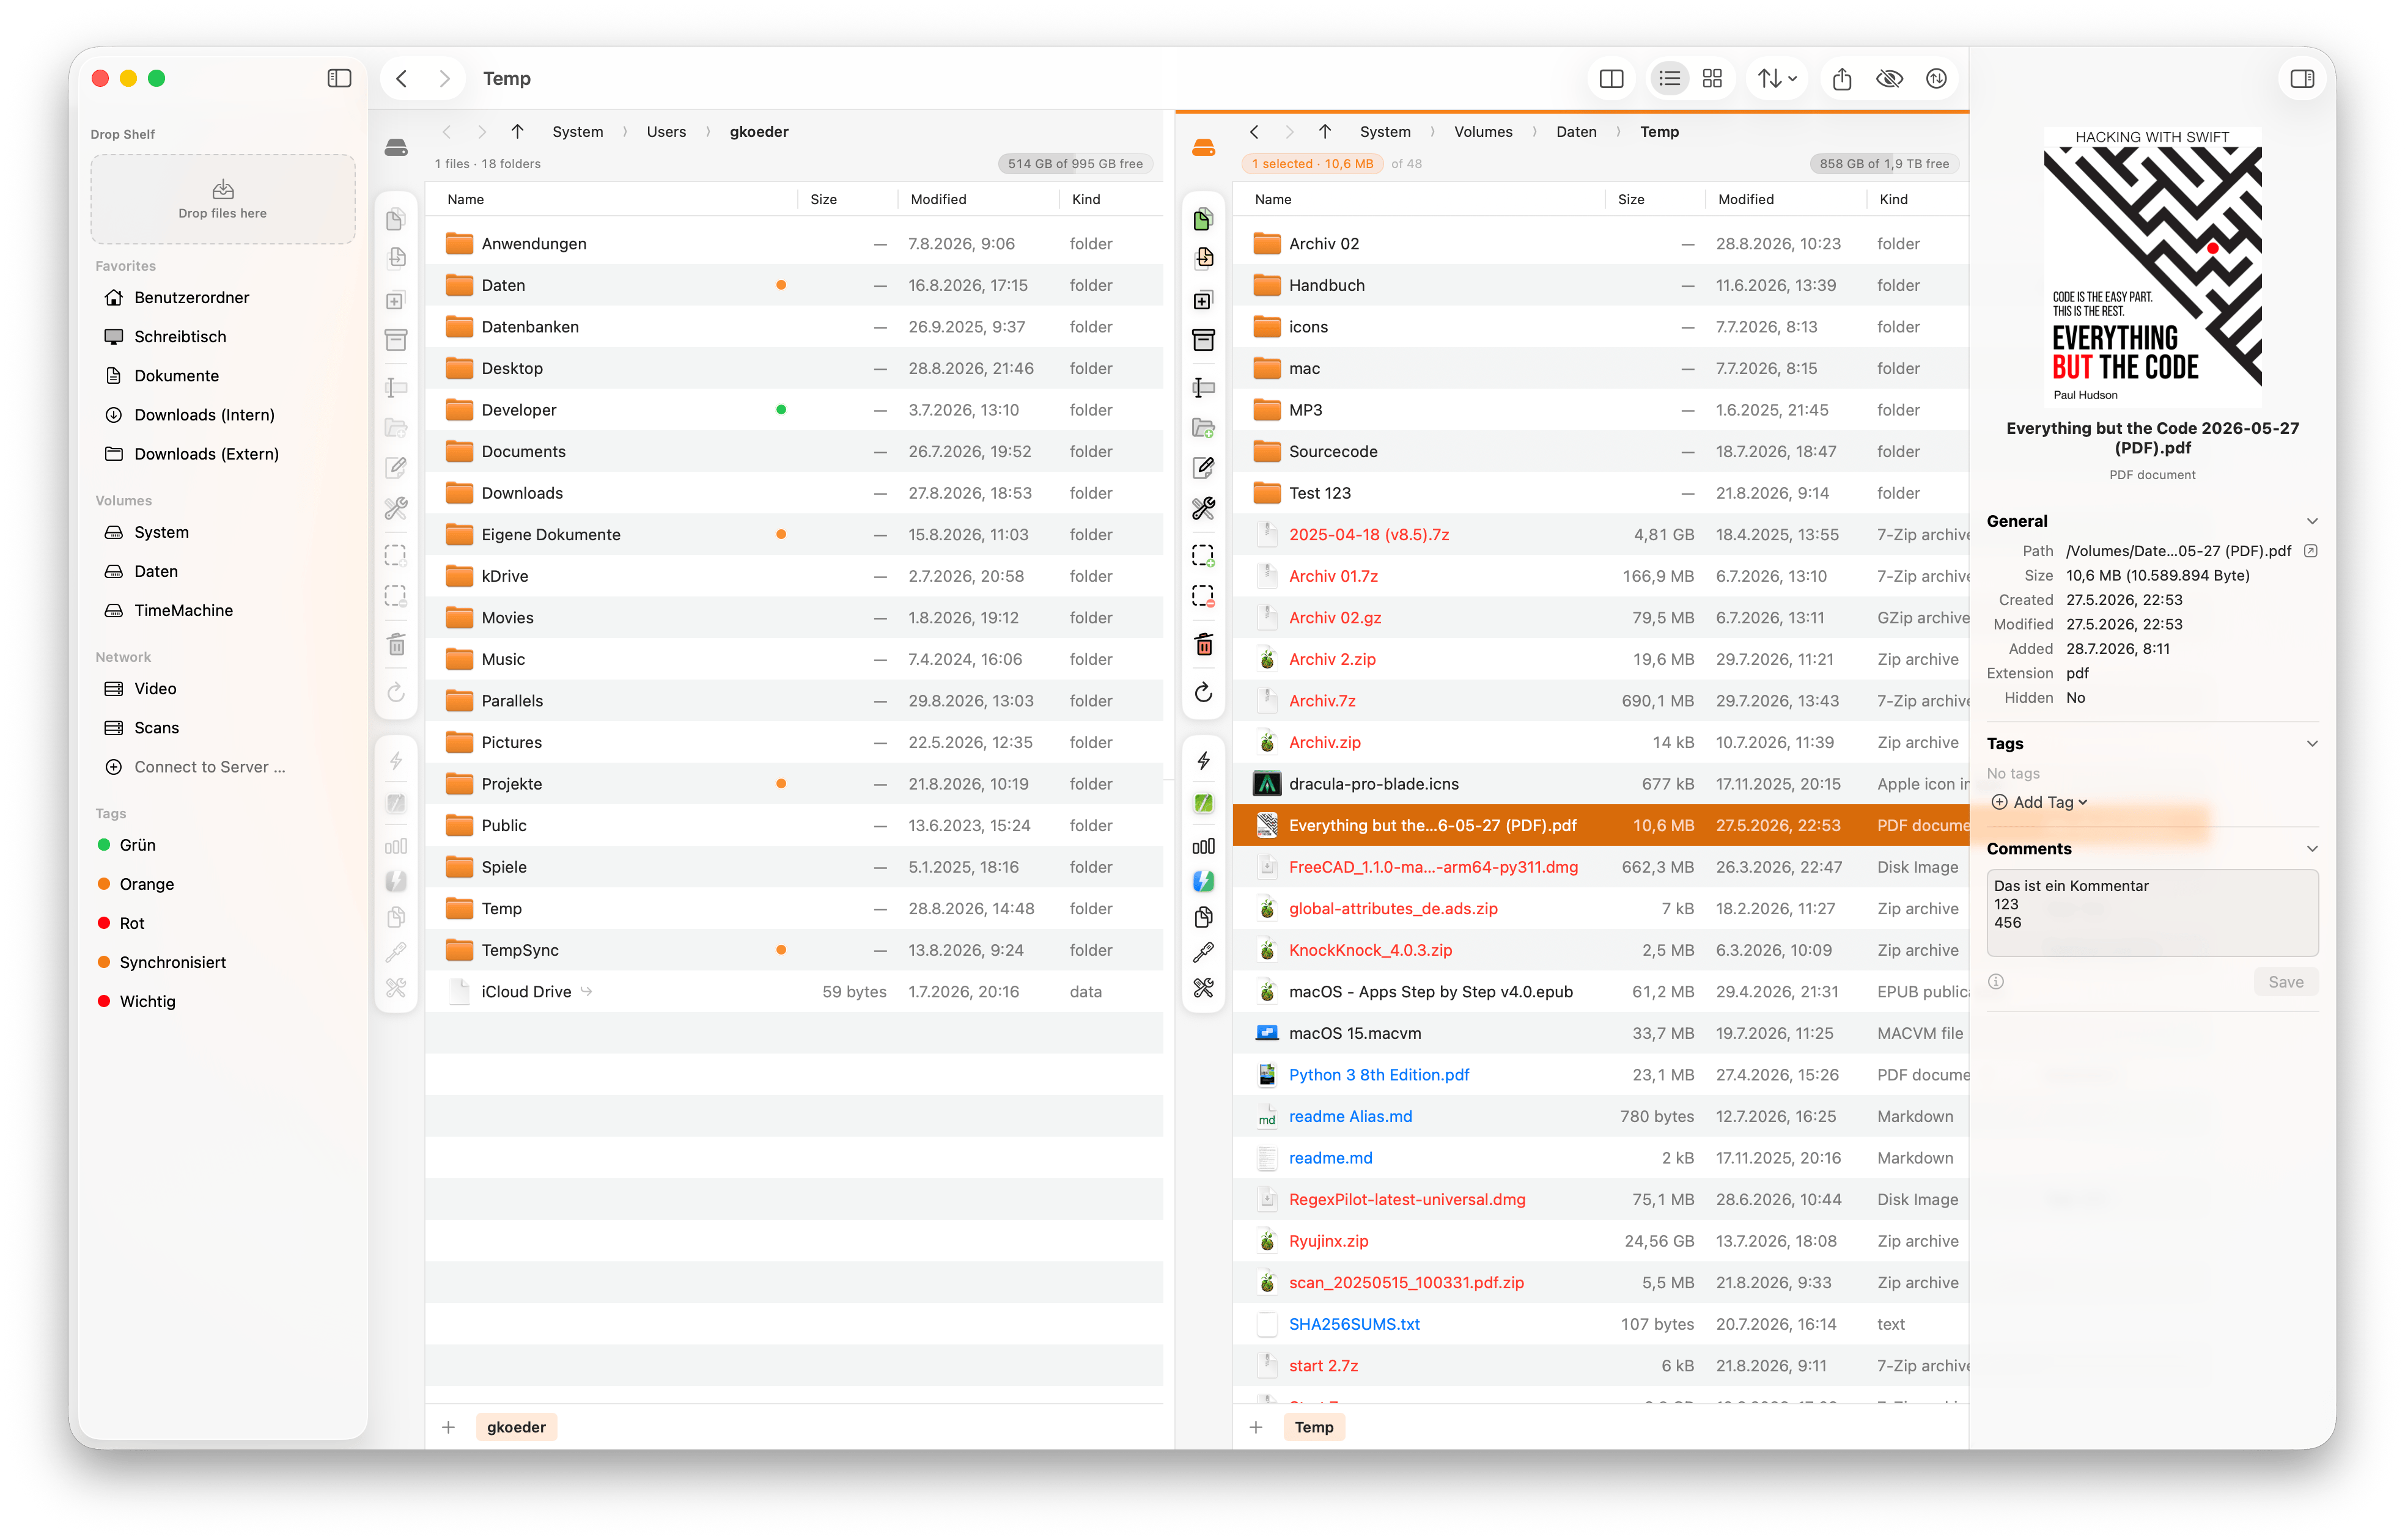Click the crossed tools icon at bottom of right toolbar
The height and width of the screenshot is (1540, 2405).
[x=1202, y=988]
